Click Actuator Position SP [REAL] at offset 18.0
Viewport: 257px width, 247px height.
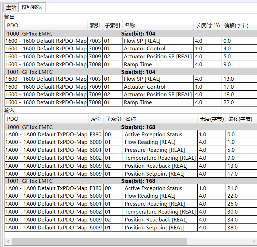(x=158, y=95)
